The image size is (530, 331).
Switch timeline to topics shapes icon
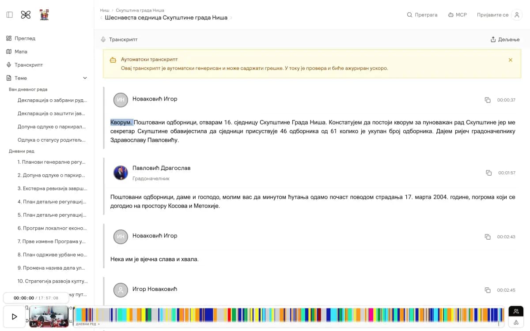(x=516, y=323)
